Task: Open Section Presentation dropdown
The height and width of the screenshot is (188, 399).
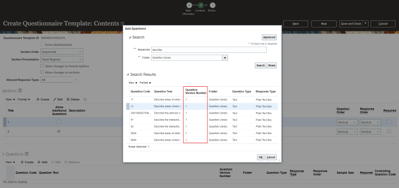Action: (x=62, y=59)
